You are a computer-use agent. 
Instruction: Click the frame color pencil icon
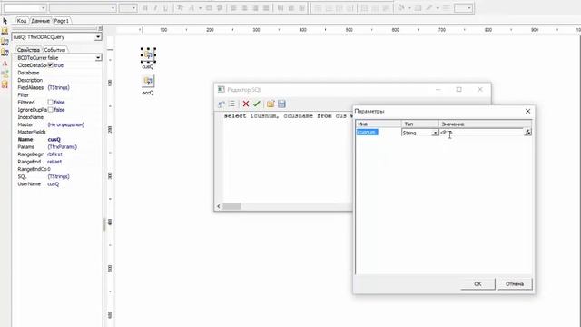coord(429,8)
